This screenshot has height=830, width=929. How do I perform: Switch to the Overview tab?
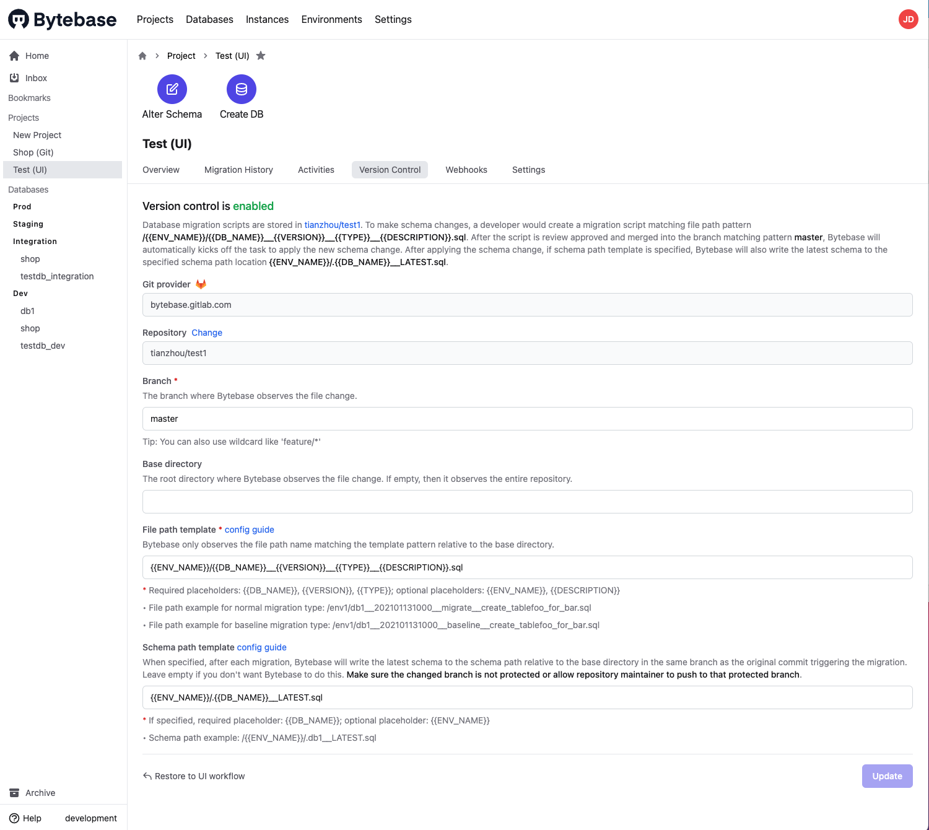161,170
